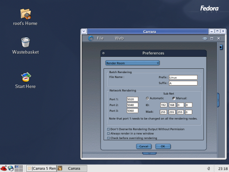Click fourth Mask octet field
The width and height of the screenshot is (229, 172).
tap(188, 112)
